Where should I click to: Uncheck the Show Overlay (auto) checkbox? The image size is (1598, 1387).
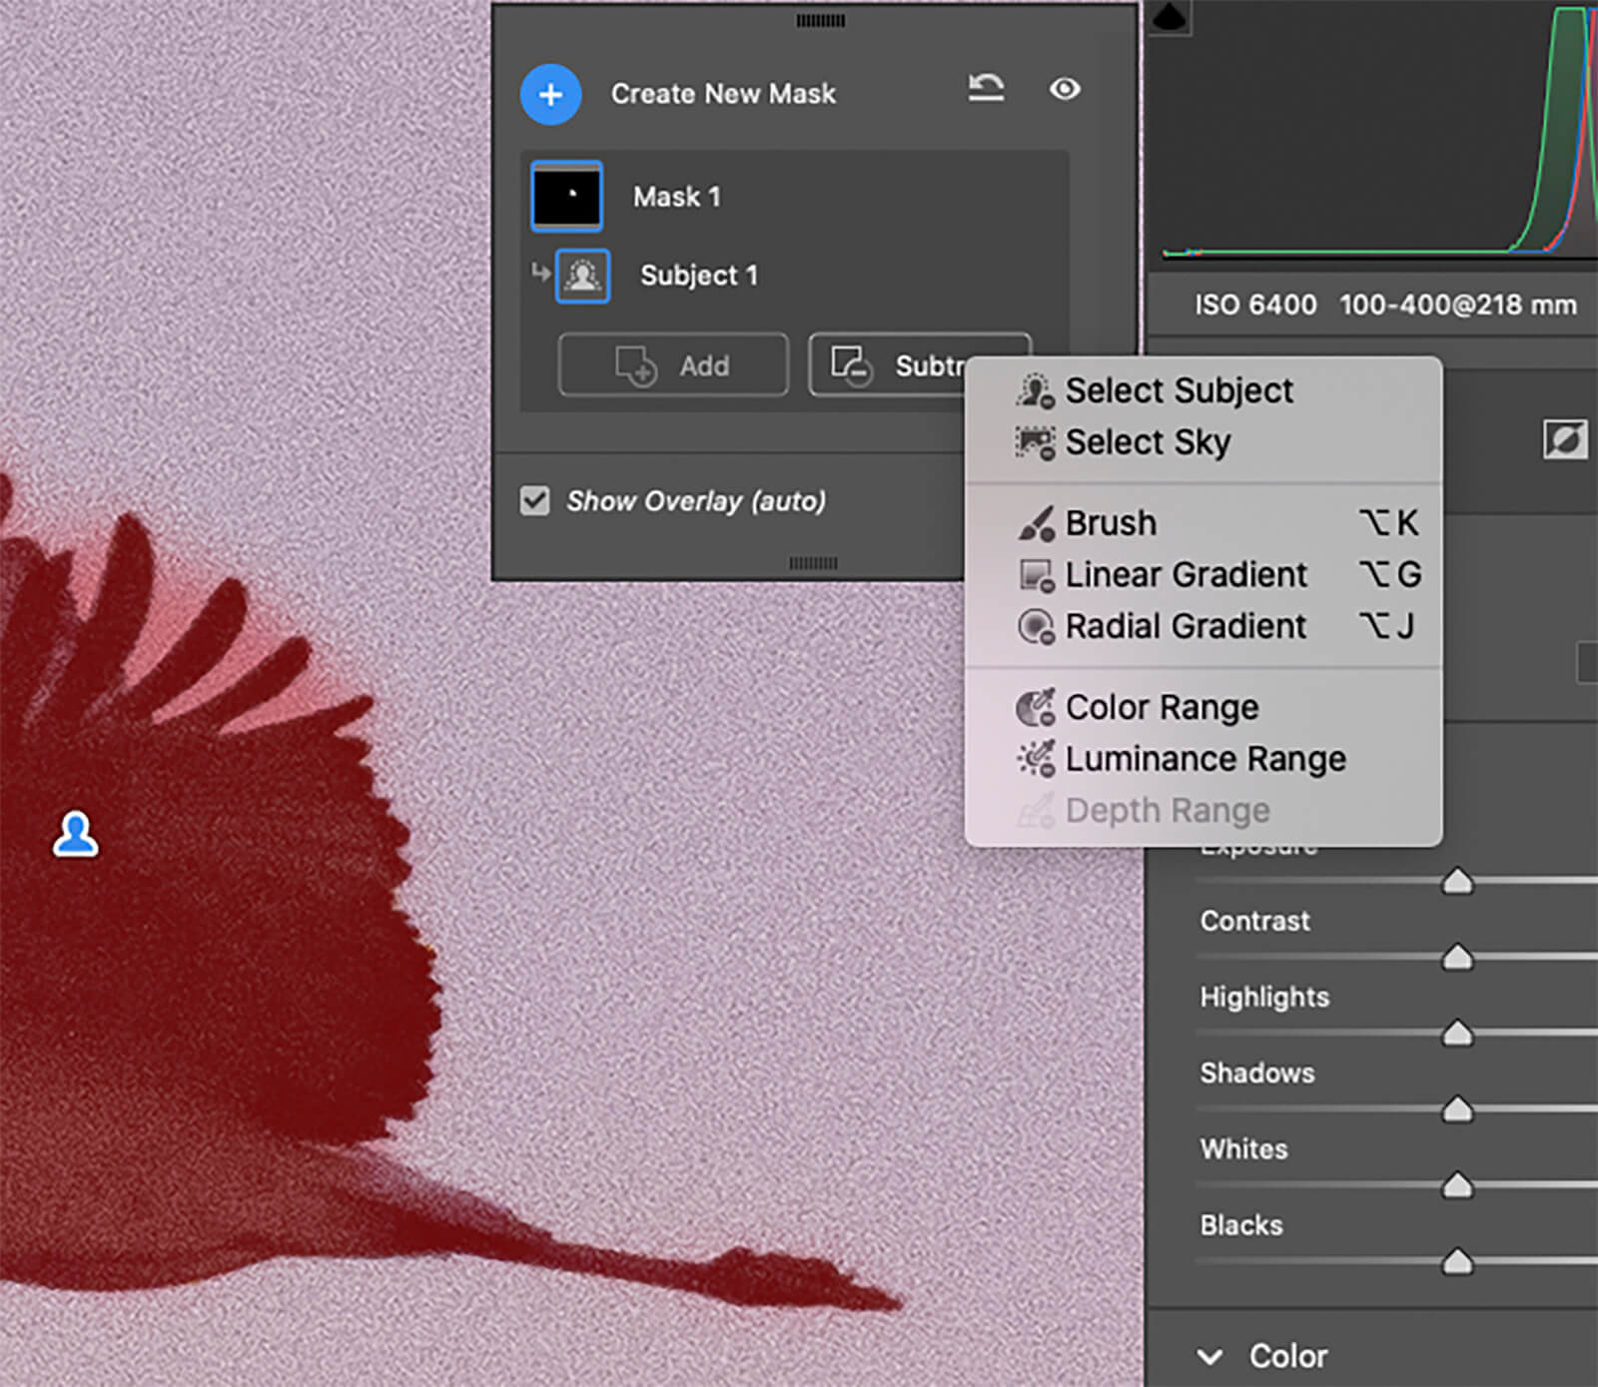tap(535, 500)
